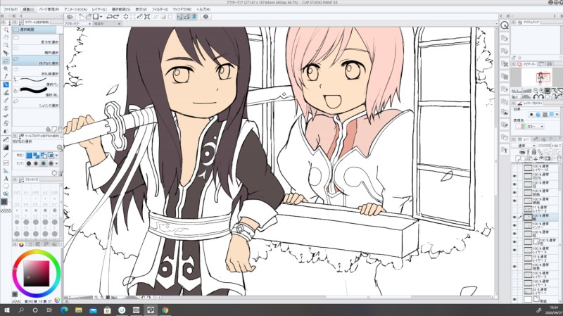Open 表現色 カラー expression color dropdown

(x=530, y=127)
